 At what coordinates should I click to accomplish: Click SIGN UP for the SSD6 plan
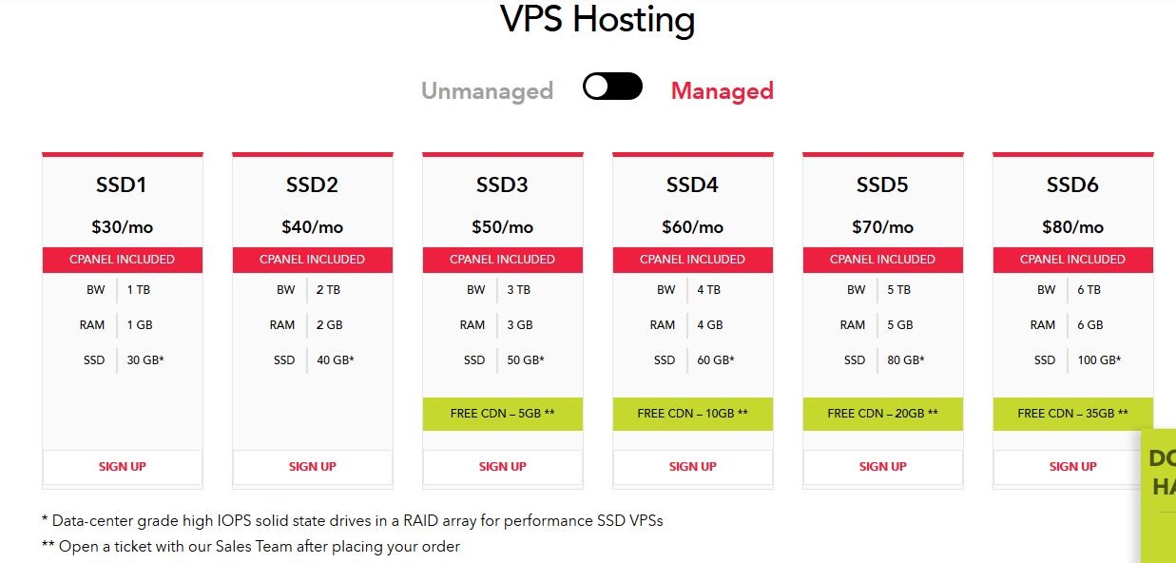(1073, 467)
